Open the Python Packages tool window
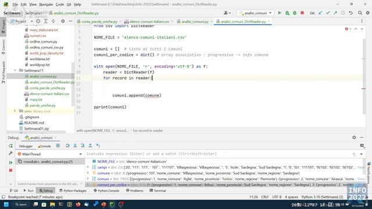The image size is (372, 209). (72, 190)
